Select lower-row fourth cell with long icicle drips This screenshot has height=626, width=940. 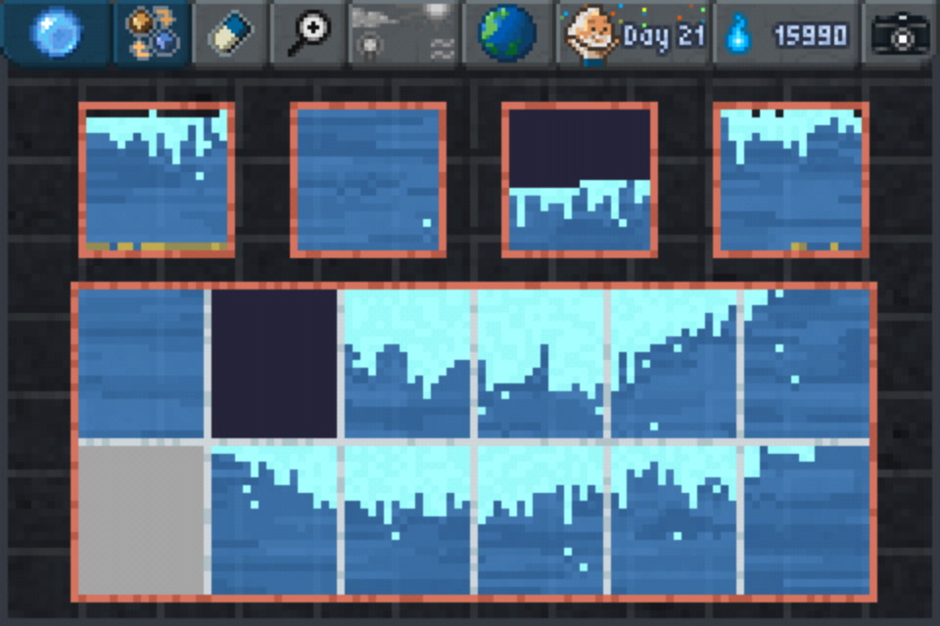point(540,520)
